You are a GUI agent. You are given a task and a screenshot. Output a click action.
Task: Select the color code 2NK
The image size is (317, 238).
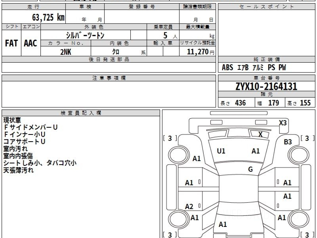66,52
